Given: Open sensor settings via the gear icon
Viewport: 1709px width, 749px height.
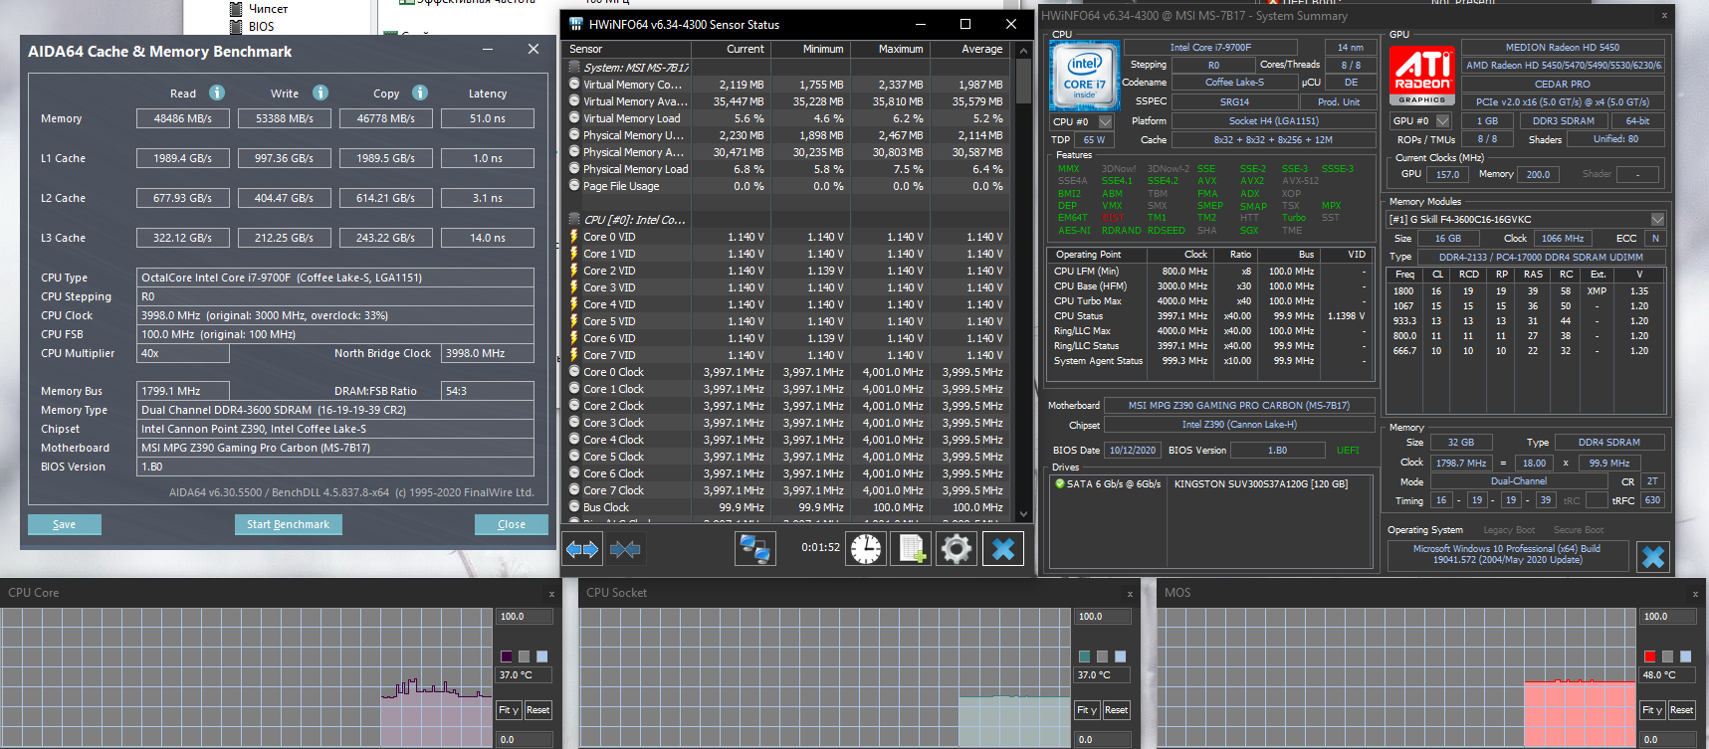Looking at the screenshot, I should click(957, 548).
